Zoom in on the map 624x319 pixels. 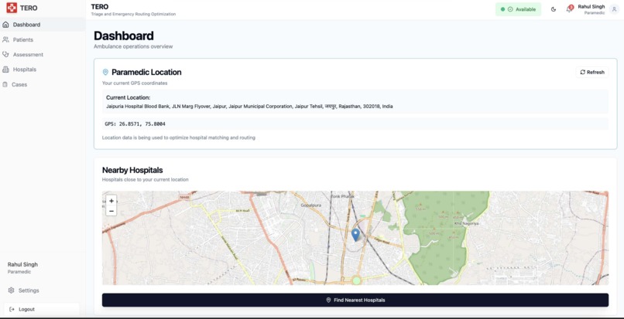(x=111, y=201)
